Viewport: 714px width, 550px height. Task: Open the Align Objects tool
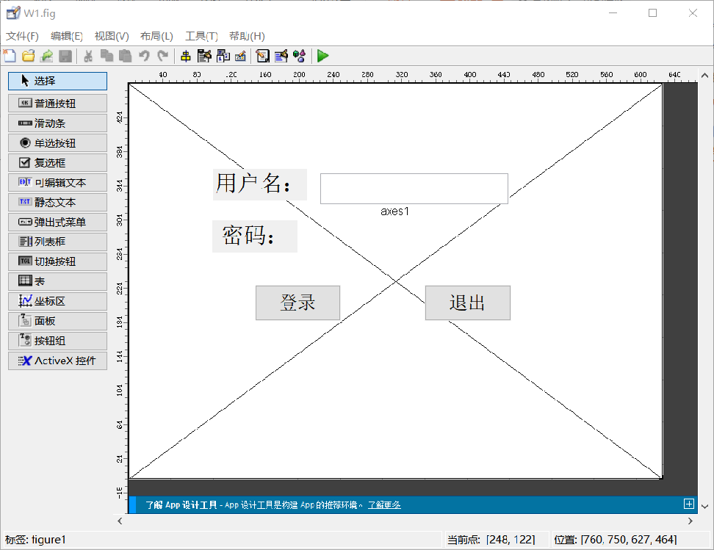coord(186,55)
